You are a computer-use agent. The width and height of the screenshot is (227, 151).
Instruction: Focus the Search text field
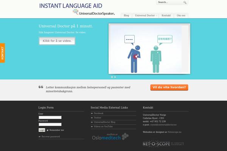point(170,2)
